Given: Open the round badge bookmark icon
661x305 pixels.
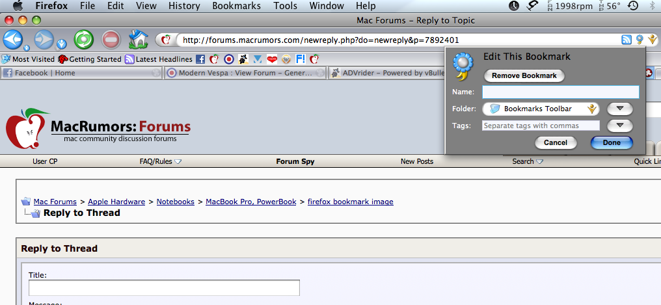Looking at the screenshot, I should coord(286,59).
